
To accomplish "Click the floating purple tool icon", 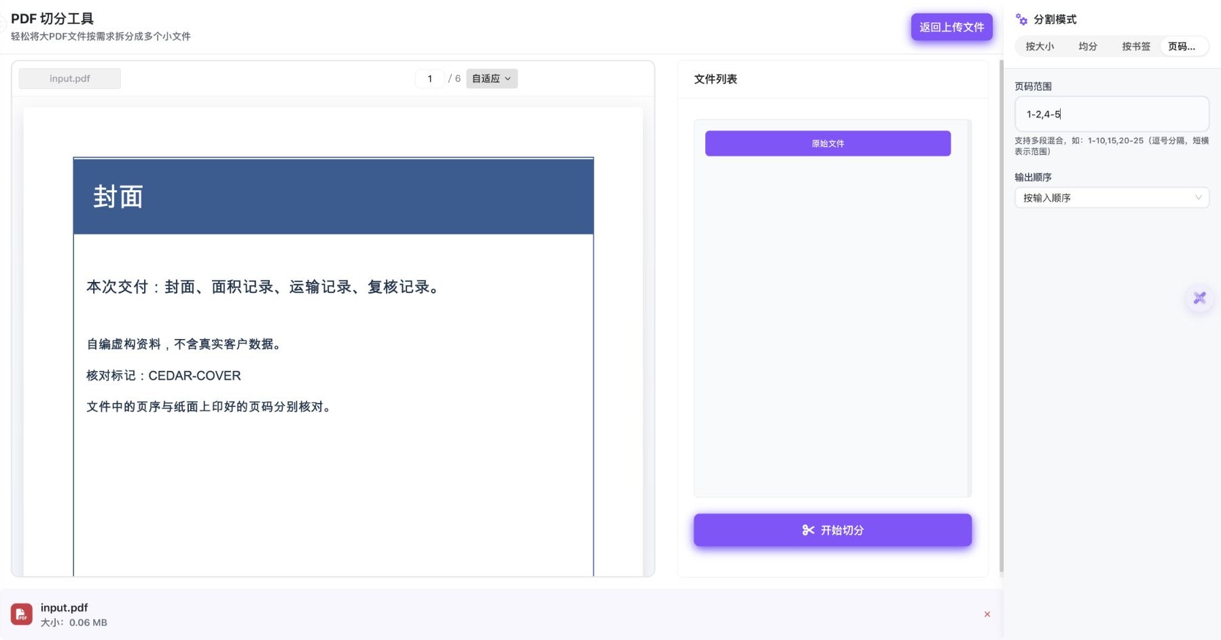I will click(1200, 298).
